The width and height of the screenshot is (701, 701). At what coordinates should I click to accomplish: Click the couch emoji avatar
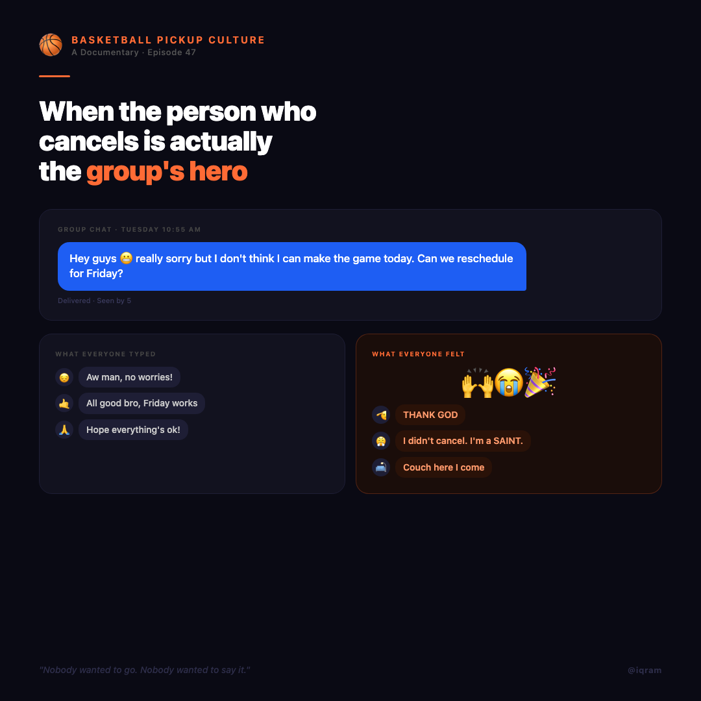click(x=381, y=467)
